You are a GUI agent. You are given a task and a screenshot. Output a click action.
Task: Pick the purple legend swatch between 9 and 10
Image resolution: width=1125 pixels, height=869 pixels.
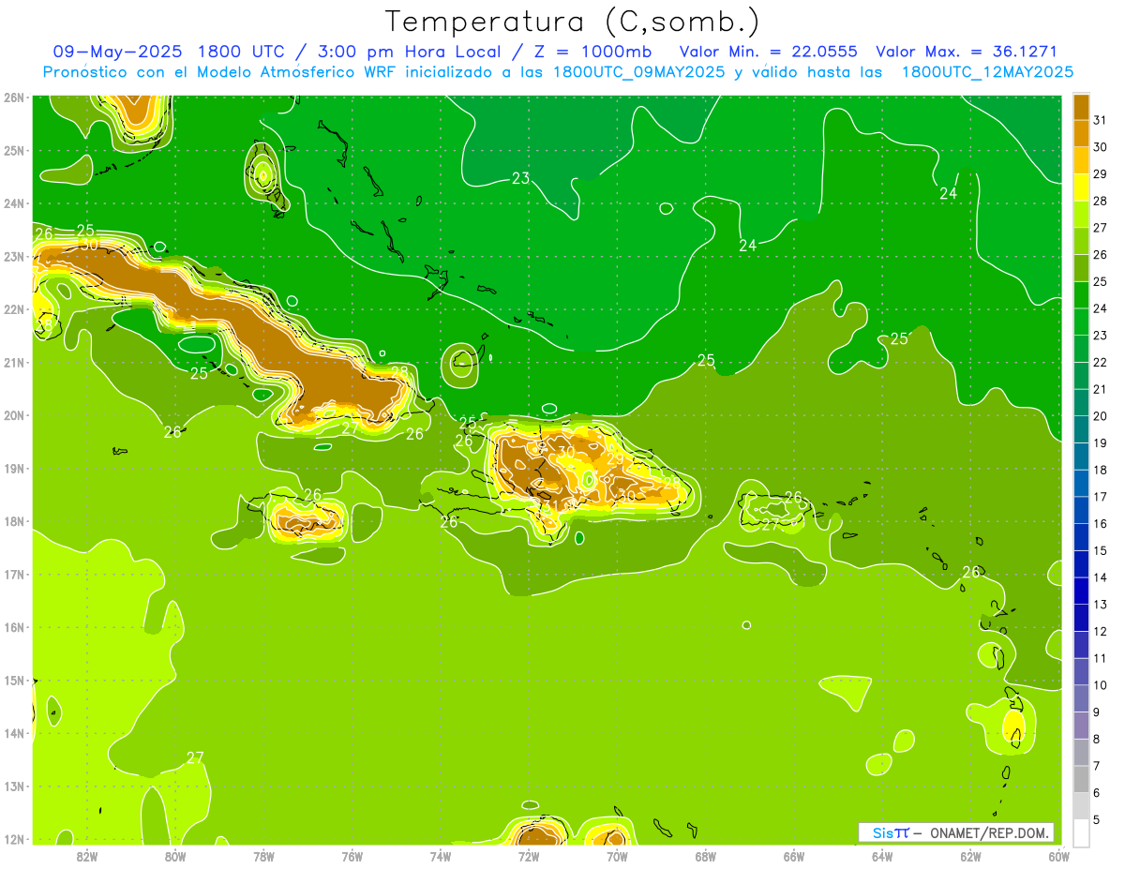1082,698
